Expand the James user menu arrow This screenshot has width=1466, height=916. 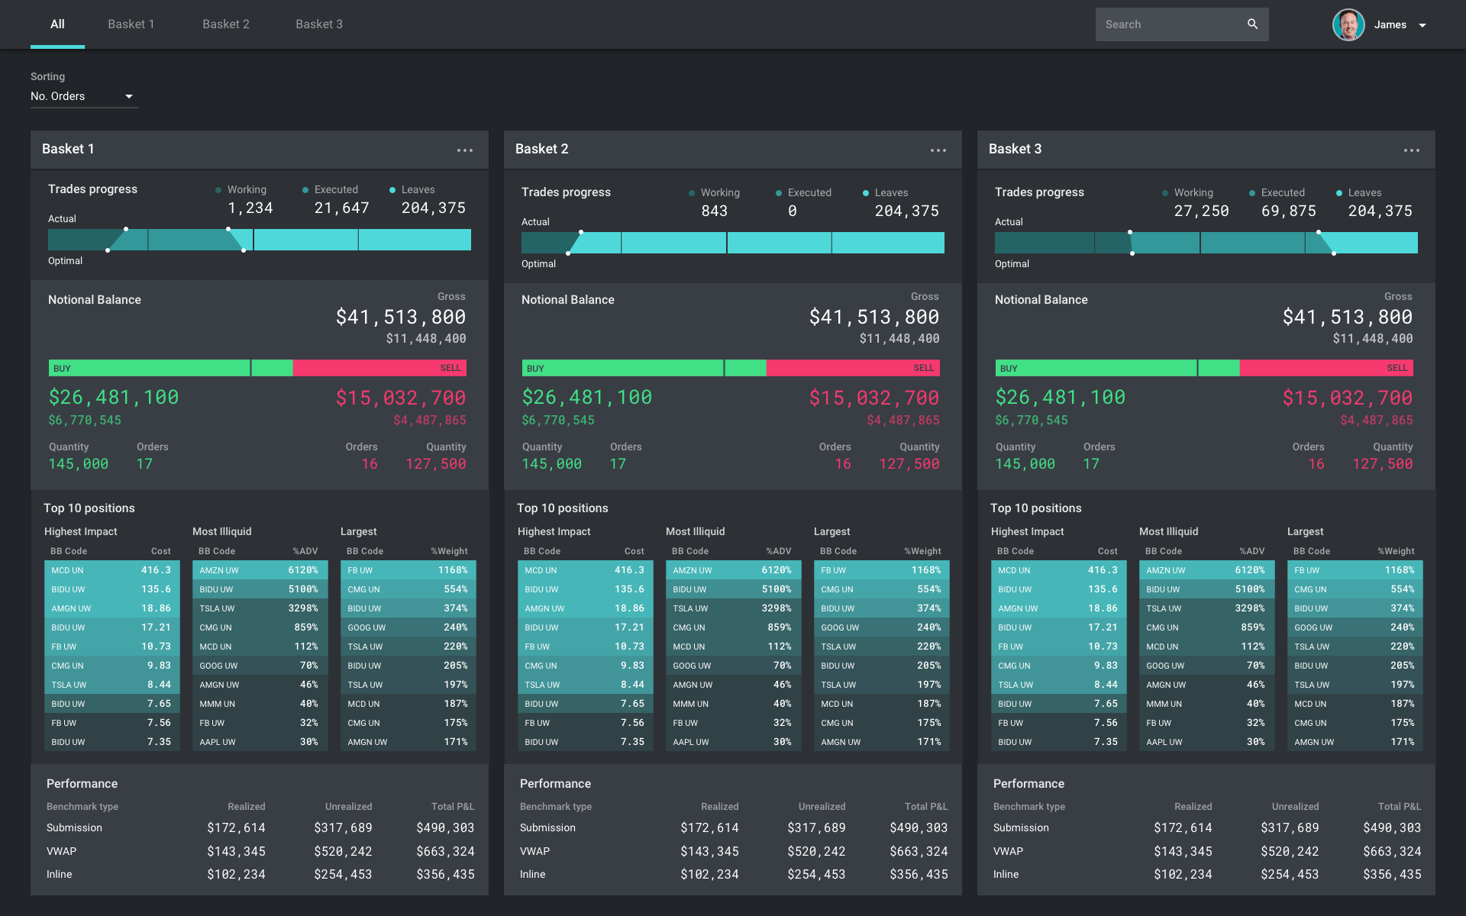(x=1422, y=25)
